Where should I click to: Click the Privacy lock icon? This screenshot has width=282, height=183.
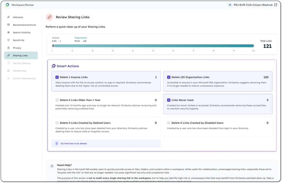(8, 48)
